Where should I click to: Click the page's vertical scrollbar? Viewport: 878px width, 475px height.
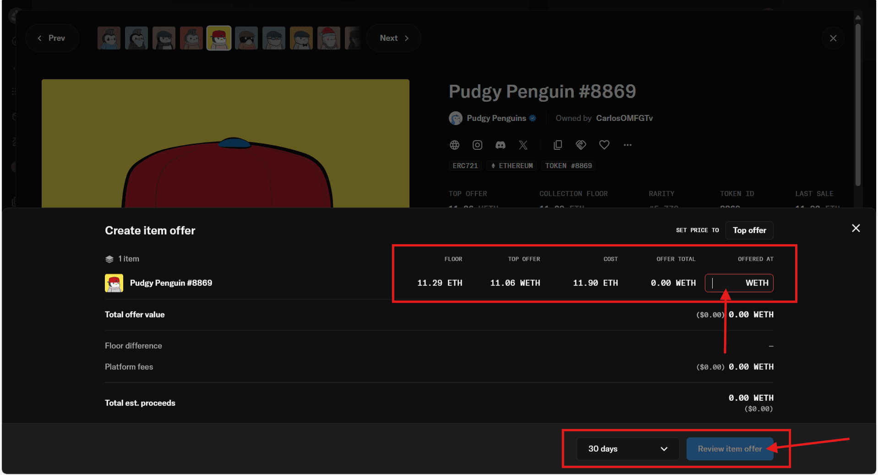click(858, 105)
